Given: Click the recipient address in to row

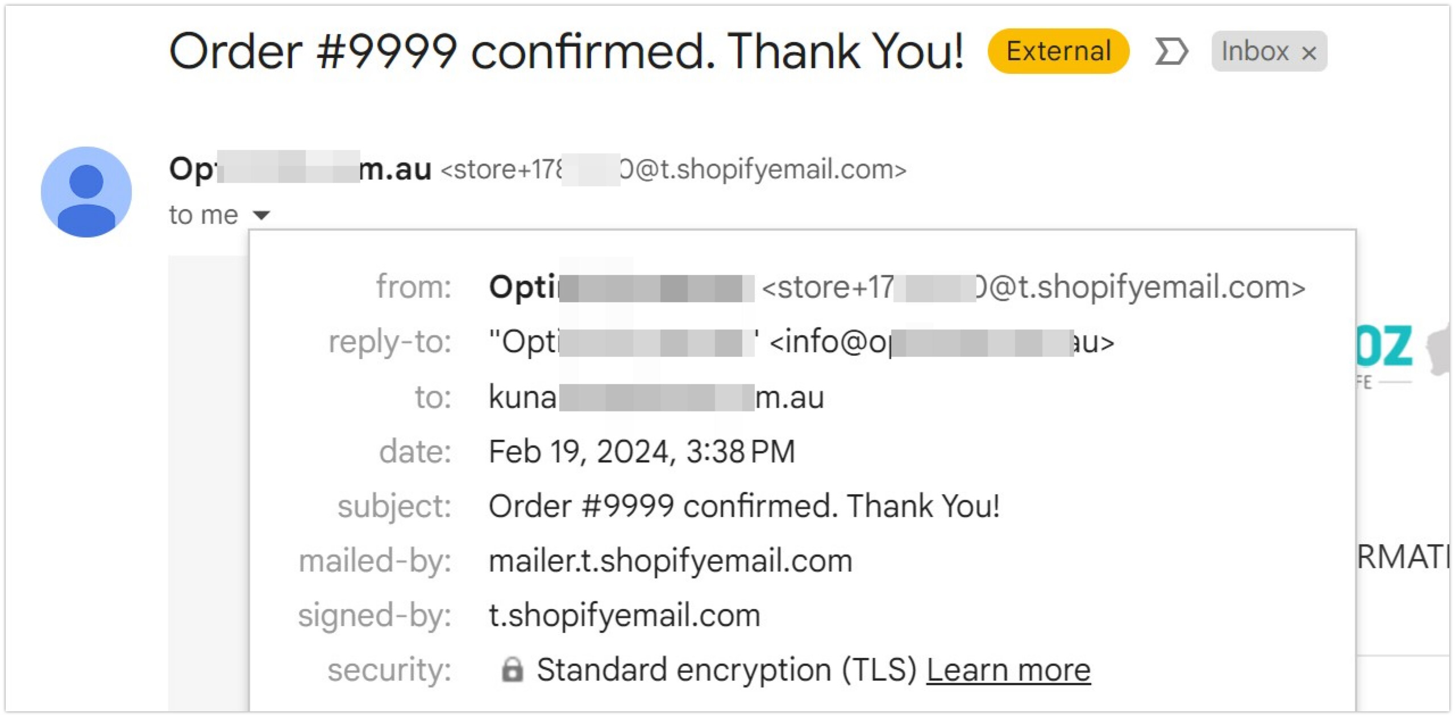Looking at the screenshot, I should 656,397.
